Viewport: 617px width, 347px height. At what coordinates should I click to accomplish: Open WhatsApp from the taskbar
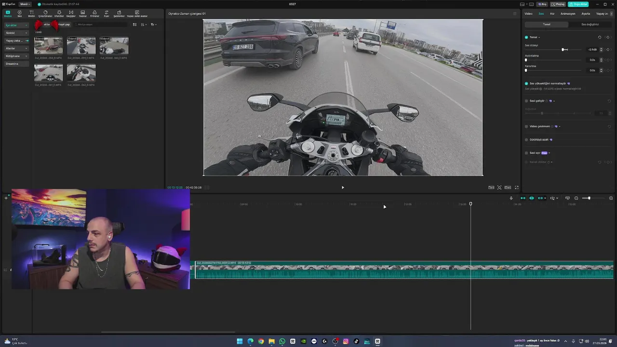tap(282, 341)
